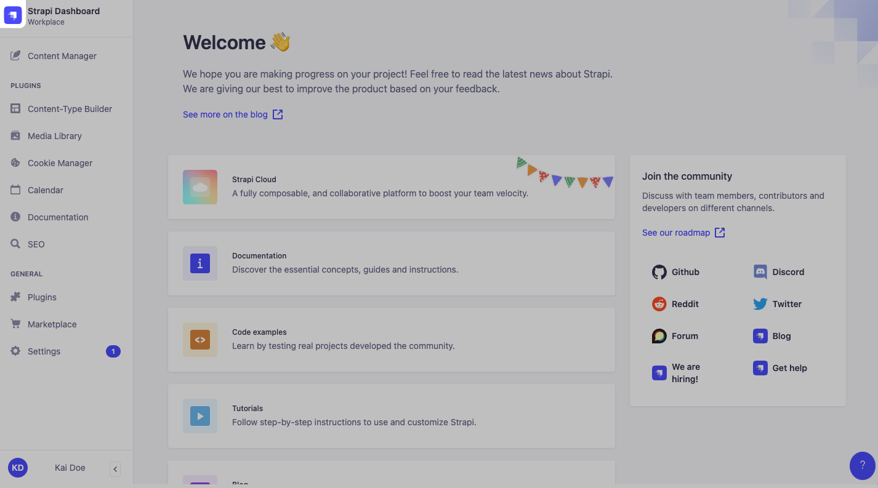Click the Cookie Manager cookie icon
Viewport: 878px width, 488px height.
(x=15, y=163)
